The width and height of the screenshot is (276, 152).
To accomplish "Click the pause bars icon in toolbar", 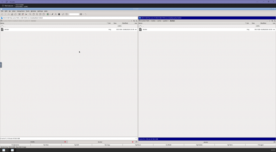I will pyautogui.click(x=81, y=14).
